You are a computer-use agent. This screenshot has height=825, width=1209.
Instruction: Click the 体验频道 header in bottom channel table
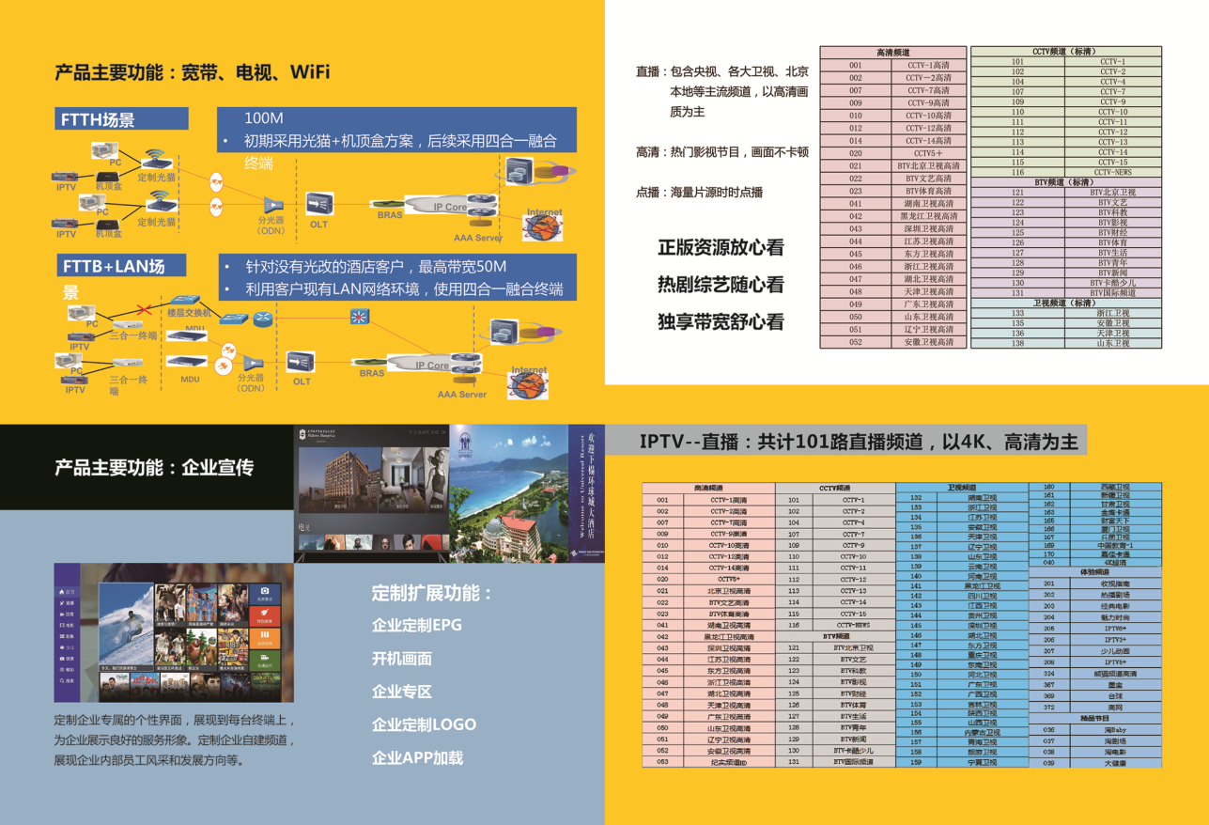point(1095,571)
